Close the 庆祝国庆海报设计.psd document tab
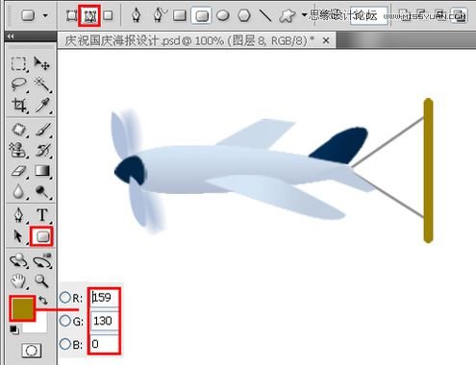The height and width of the screenshot is (365, 476). [326, 40]
